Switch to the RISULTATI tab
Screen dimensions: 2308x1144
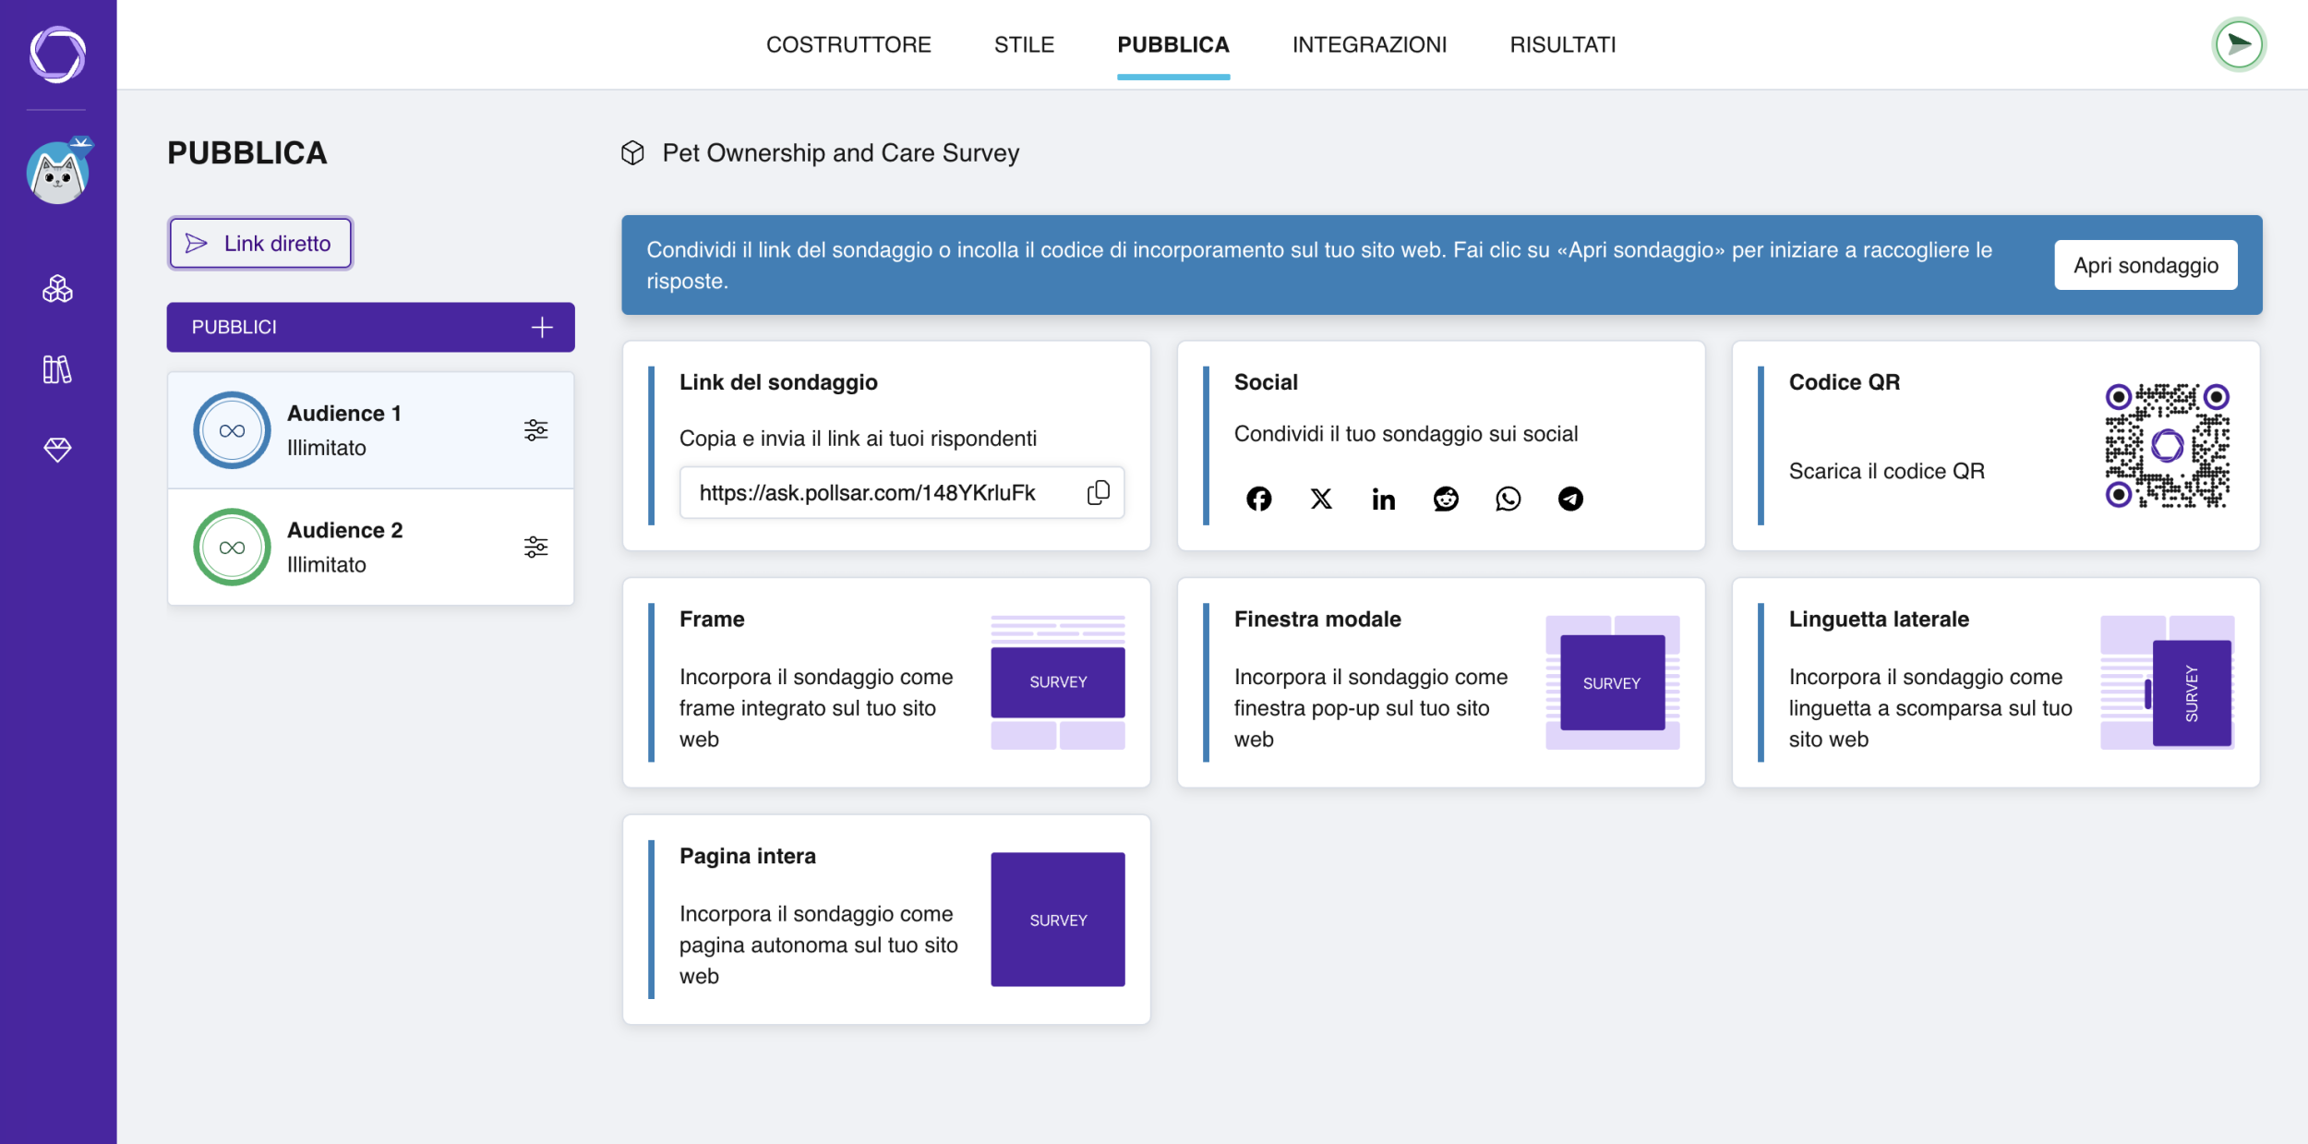coord(1562,44)
